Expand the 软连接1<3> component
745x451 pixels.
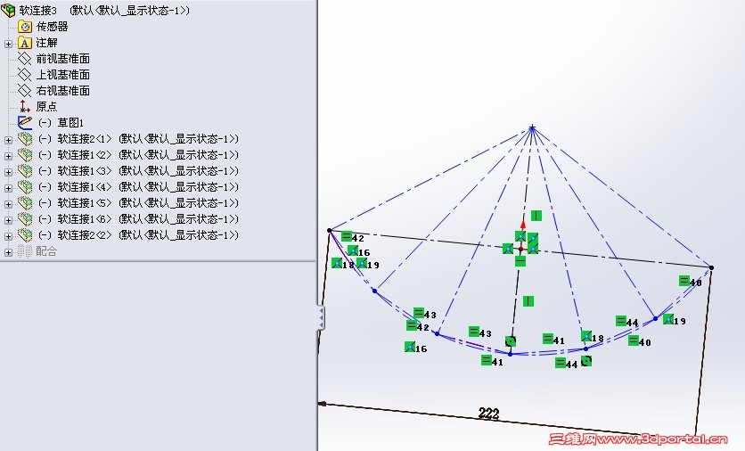click(8, 171)
